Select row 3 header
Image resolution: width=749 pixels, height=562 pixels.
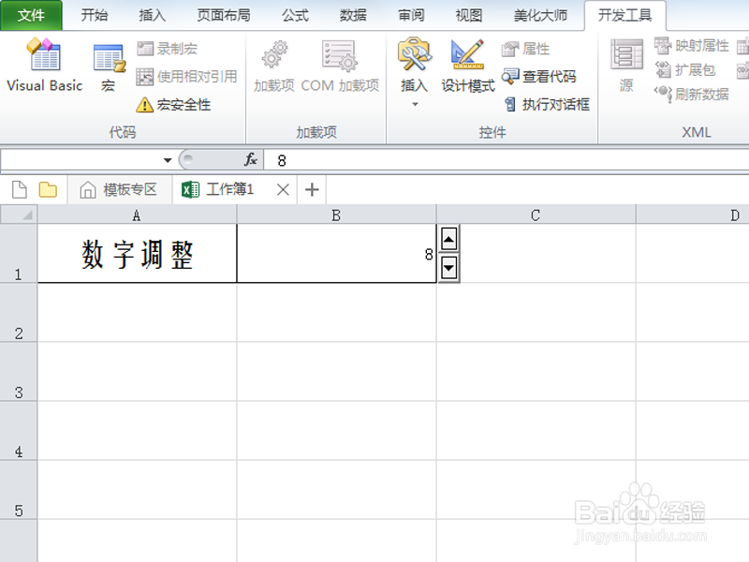[x=19, y=372]
